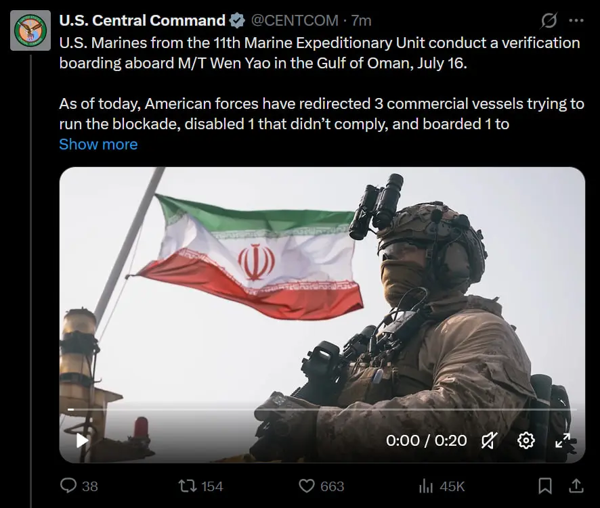The image size is (600, 508).
Task: Unmute the video sound
Action: pyautogui.click(x=489, y=440)
